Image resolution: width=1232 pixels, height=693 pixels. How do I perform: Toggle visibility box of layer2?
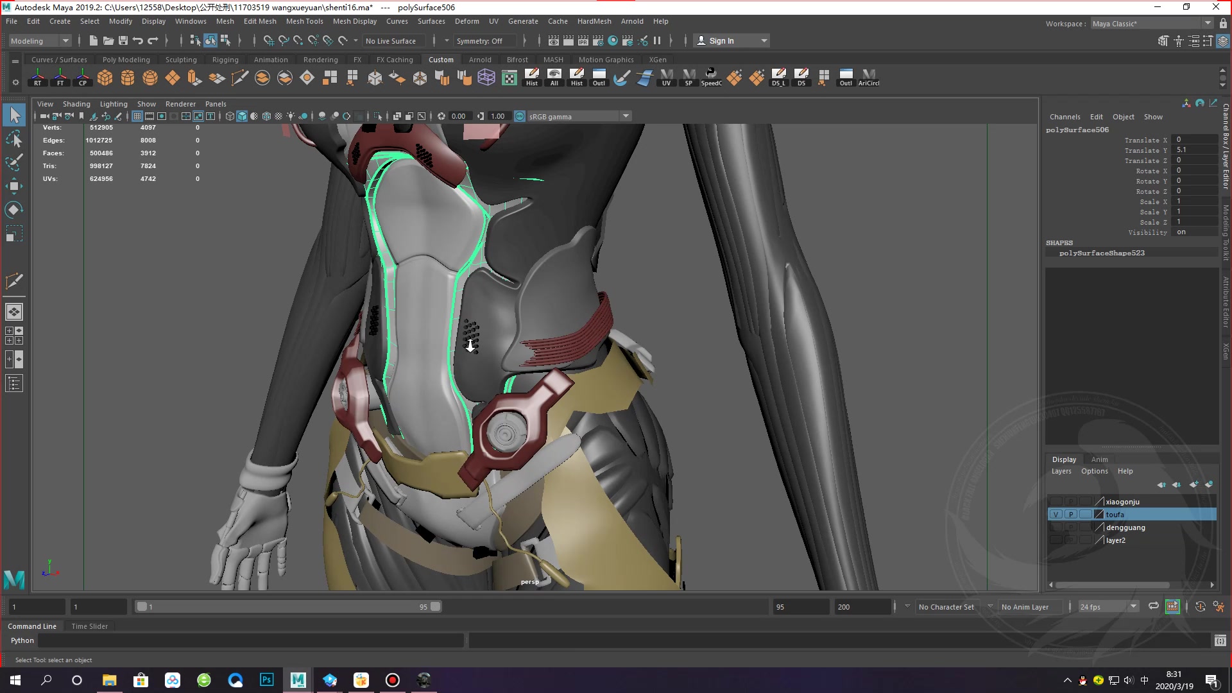(1056, 540)
